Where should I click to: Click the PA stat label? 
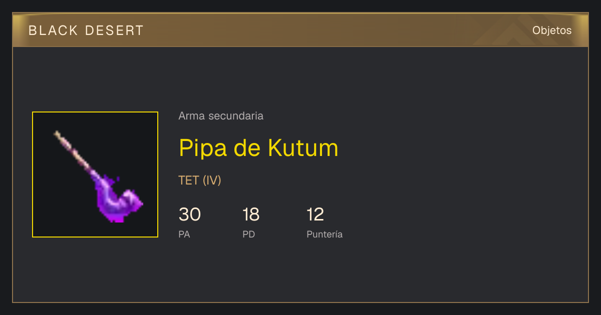pyautogui.click(x=184, y=234)
